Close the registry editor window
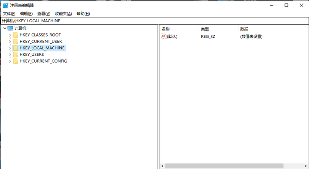Image resolution: width=309 pixels, height=169 pixels. click(x=301, y=5)
